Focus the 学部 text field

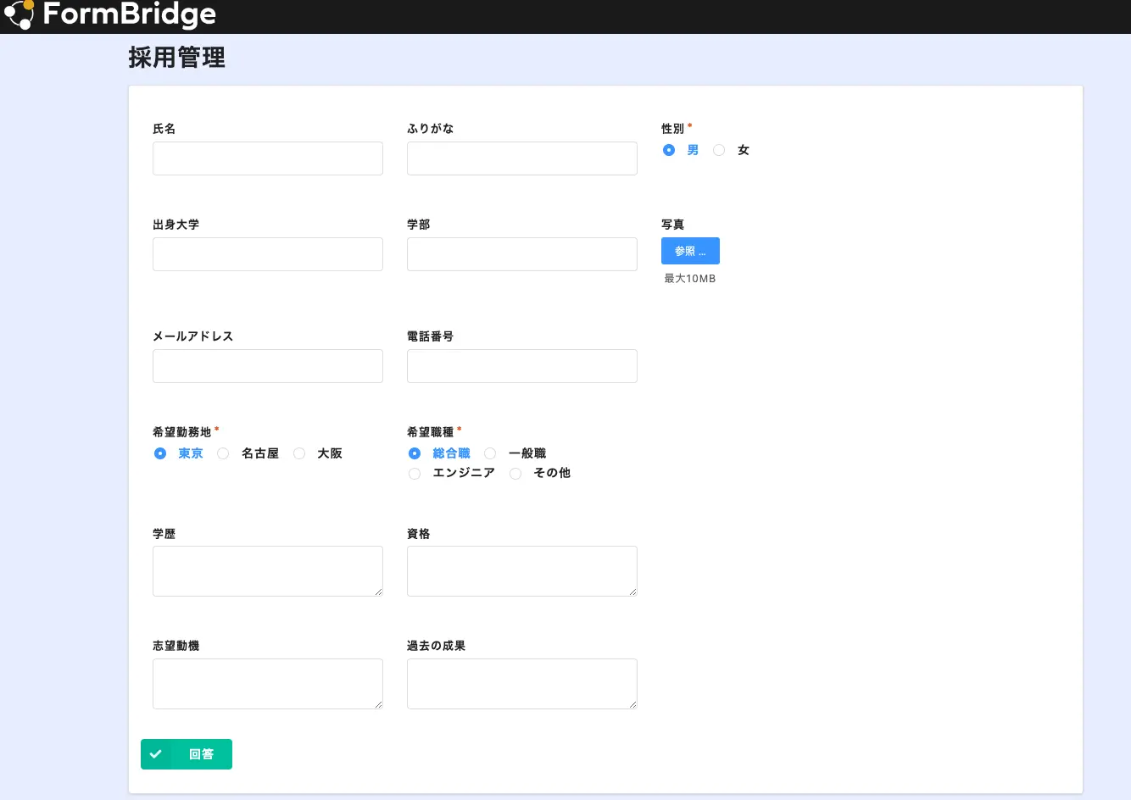click(522, 254)
